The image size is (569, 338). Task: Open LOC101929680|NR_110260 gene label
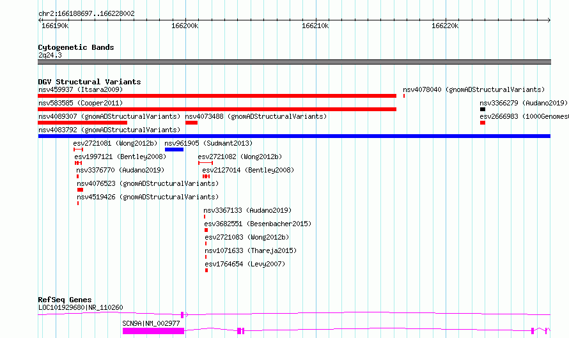[x=81, y=307]
